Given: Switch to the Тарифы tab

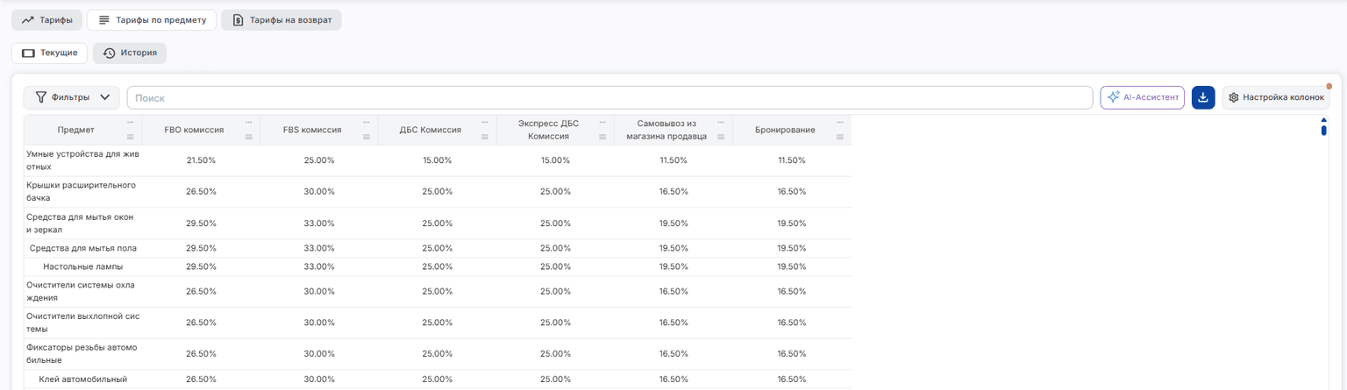Looking at the screenshot, I should point(47,19).
